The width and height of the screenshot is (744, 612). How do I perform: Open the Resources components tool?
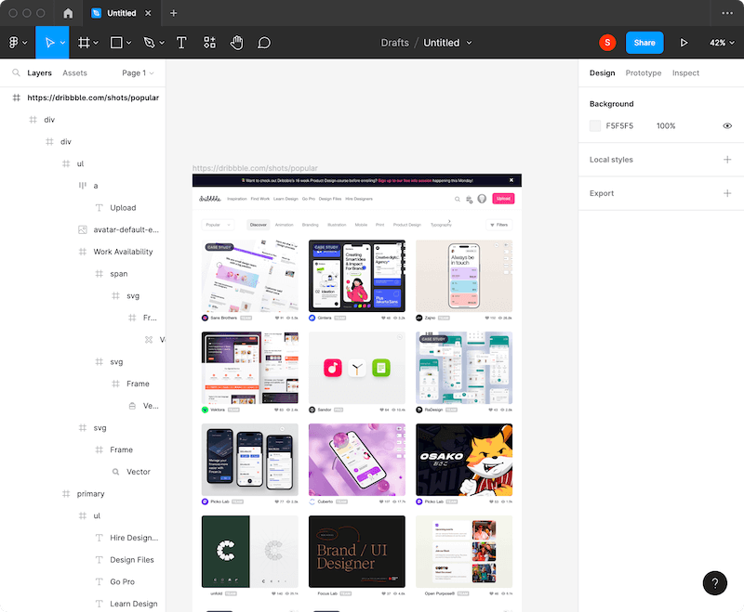coord(209,43)
